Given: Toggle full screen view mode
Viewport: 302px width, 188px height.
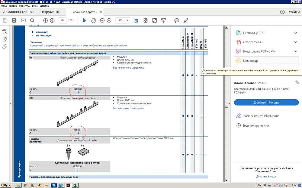Looking at the screenshot, I should pyautogui.click(x=155, y=20).
